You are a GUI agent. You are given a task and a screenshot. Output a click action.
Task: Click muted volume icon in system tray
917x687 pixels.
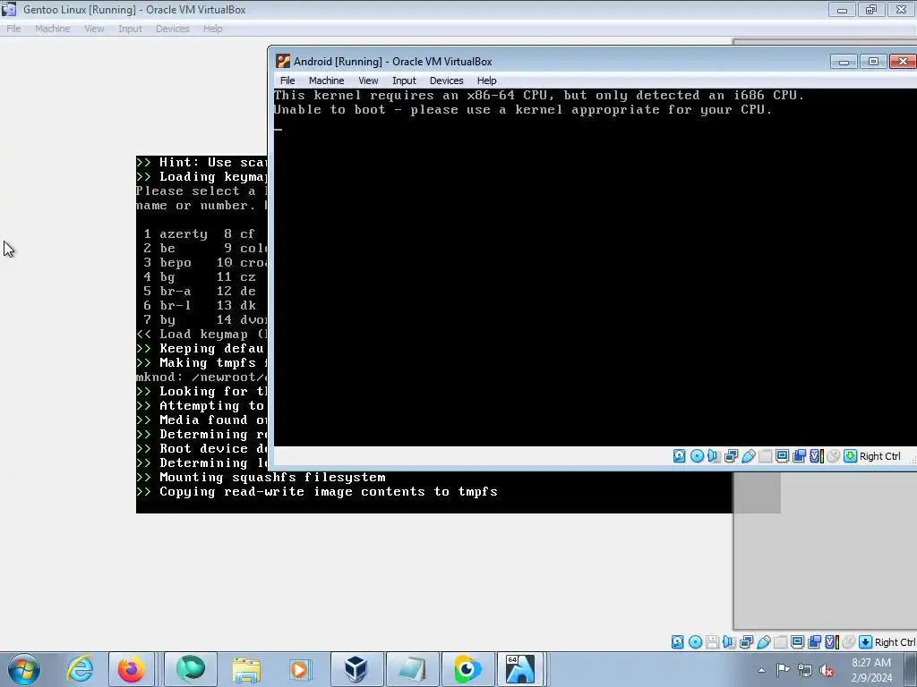pyautogui.click(x=827, y=670)
